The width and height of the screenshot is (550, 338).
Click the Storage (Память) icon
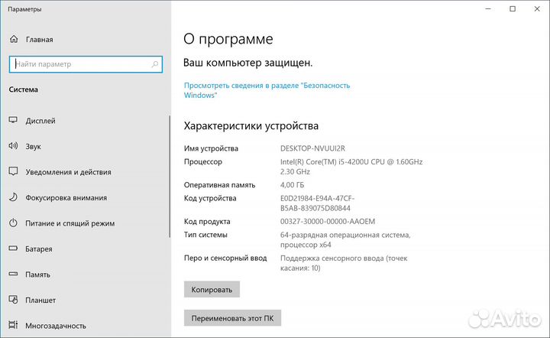[x=13, y=275]
